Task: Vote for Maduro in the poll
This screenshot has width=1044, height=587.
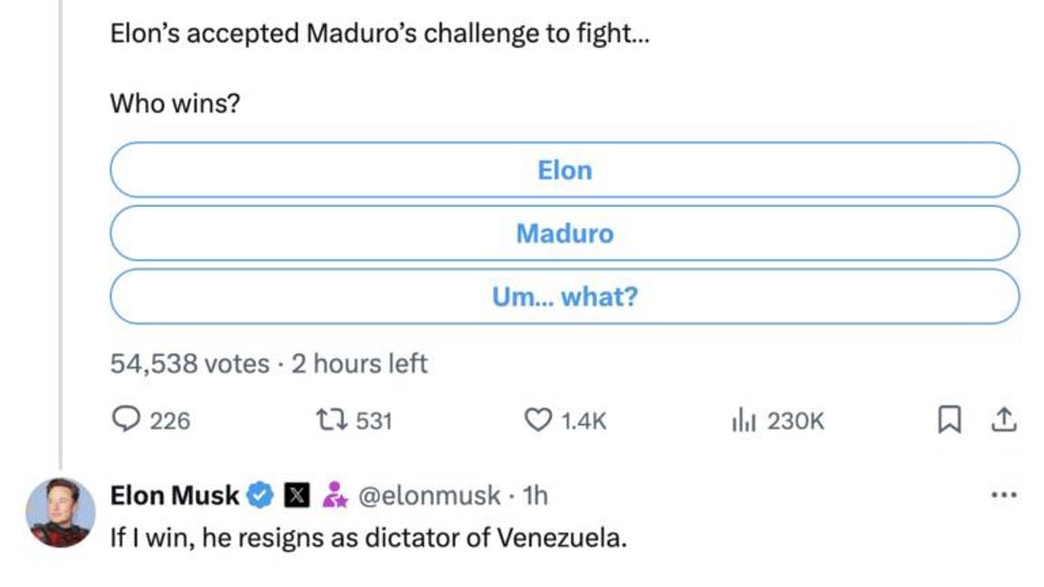Action: pos(564,233)
